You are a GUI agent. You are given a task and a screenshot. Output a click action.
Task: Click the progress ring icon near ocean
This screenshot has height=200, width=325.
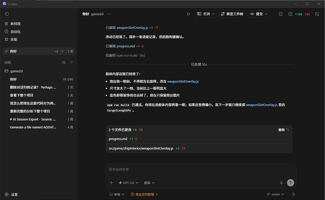click(x=293, y=194)
